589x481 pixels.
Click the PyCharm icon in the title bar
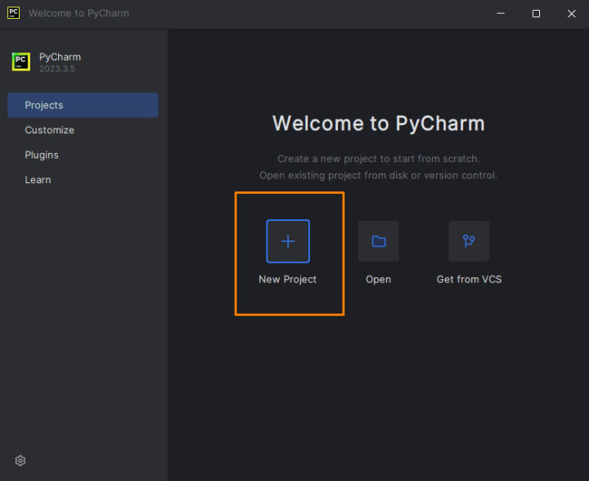(x=14, y=13)
